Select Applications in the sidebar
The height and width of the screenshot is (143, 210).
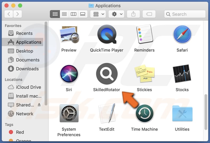tap(23, 42)
